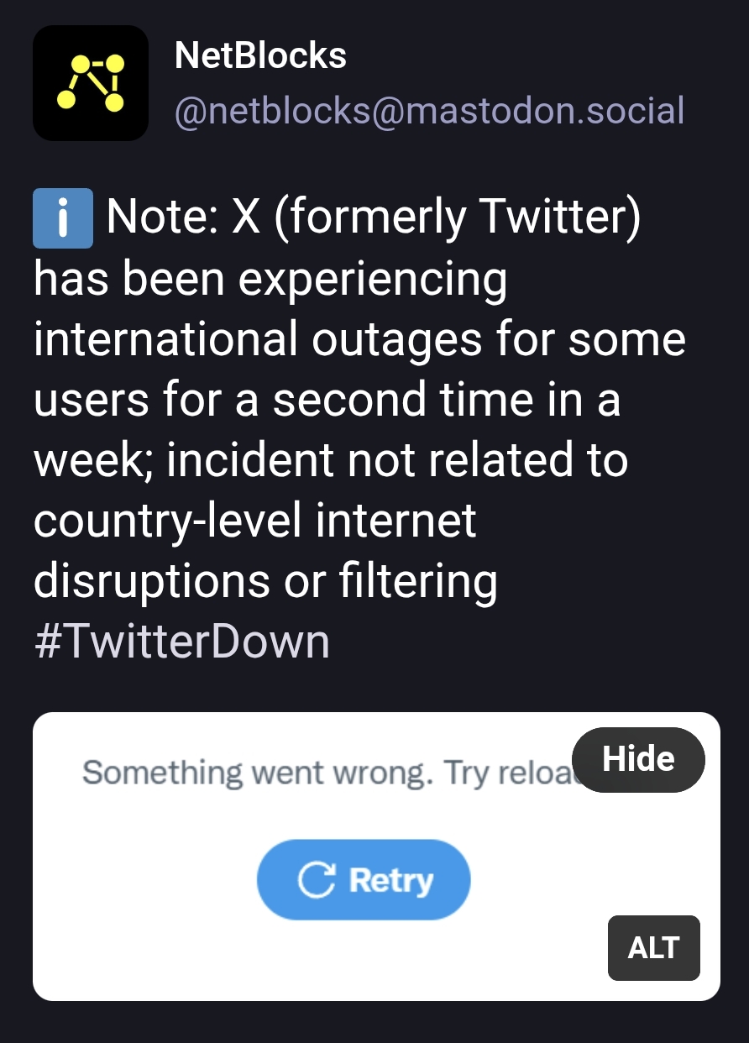Open the NetBlocks profile avatar
Viewport: 749px width, 1043px height.
[90, 82]
